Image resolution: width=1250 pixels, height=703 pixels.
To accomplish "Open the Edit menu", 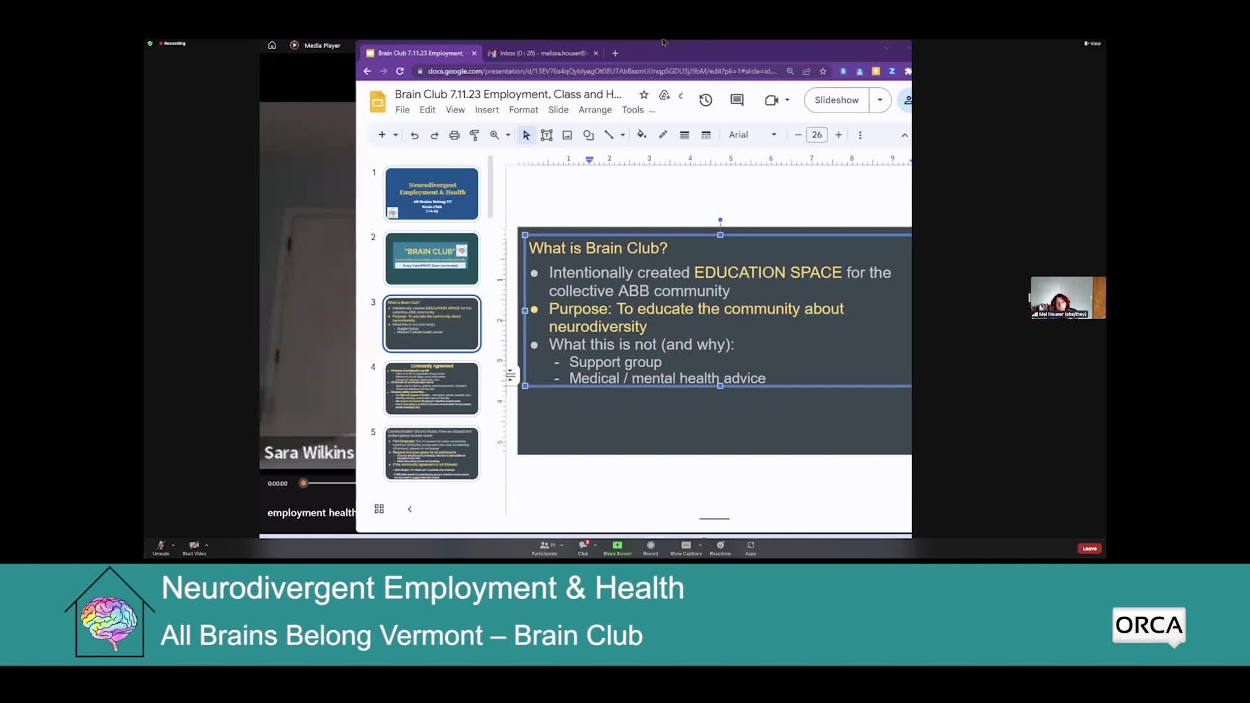I will click(x=427, y=110).
